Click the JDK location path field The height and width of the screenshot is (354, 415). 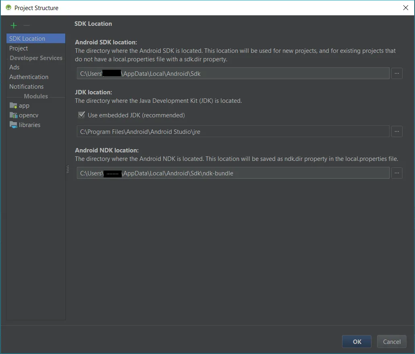(x=233, y=131)
